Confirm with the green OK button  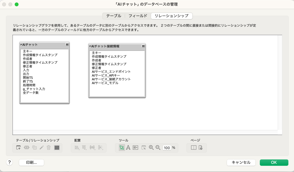(x=274, y=163)
